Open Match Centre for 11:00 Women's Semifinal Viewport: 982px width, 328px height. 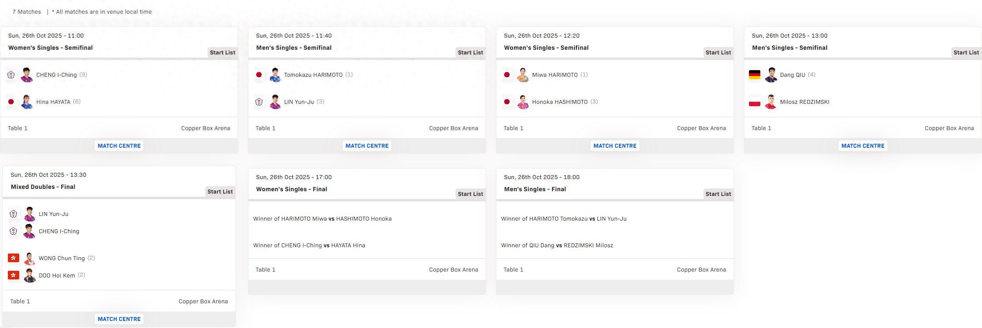[119, 146]
